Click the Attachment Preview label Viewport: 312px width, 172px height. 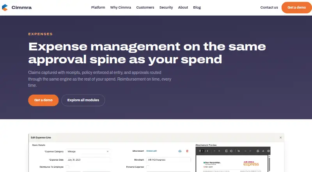206,145
